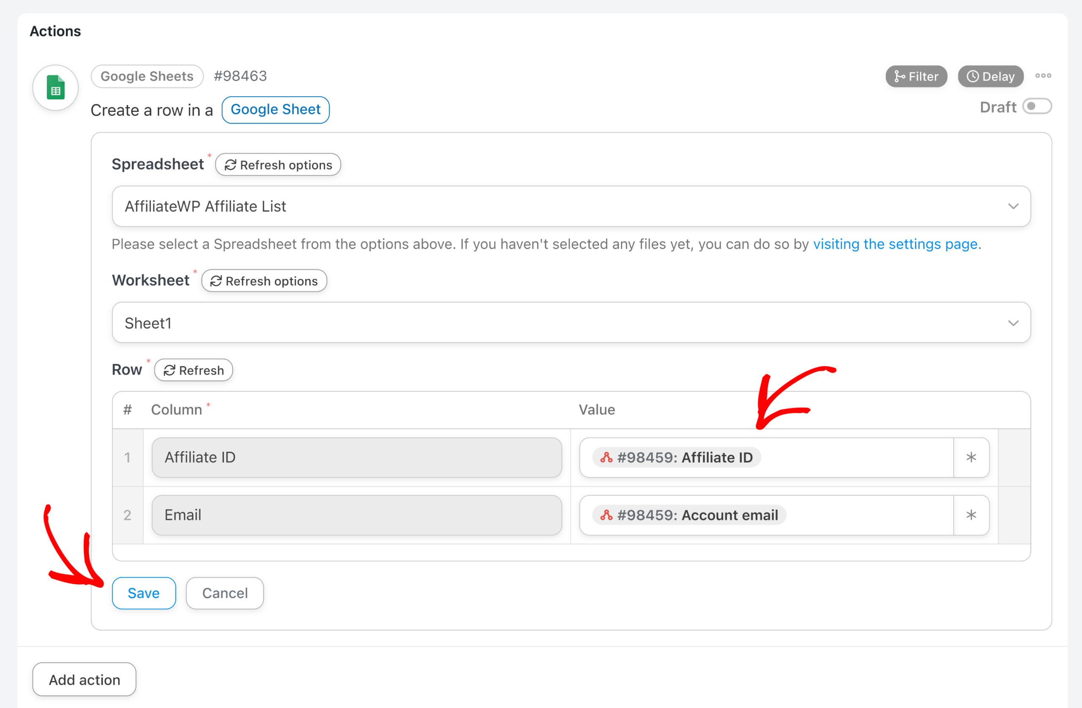The height and width of the screenshot is (708, 1082).
Task: Open token picker asterisk for Affiliate ID
Action: coord(971,457)
